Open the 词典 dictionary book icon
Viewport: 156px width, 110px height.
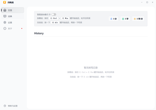[x=5, y=16]
